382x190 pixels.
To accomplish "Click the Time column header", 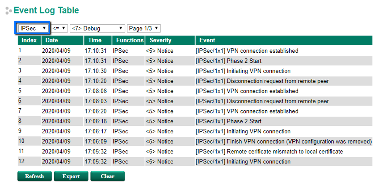I will (x=97, y=40).
